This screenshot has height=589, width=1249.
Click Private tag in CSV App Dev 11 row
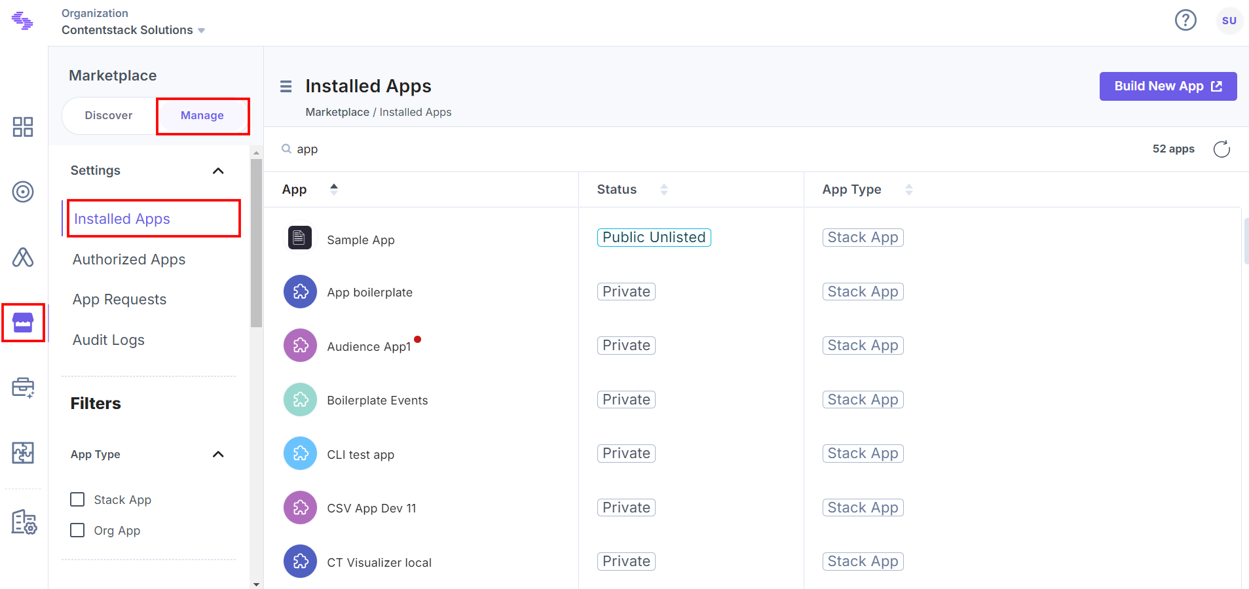(626, 507)
